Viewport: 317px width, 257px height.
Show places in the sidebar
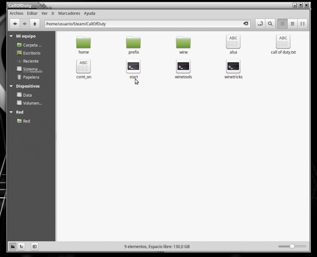point(13,246)
